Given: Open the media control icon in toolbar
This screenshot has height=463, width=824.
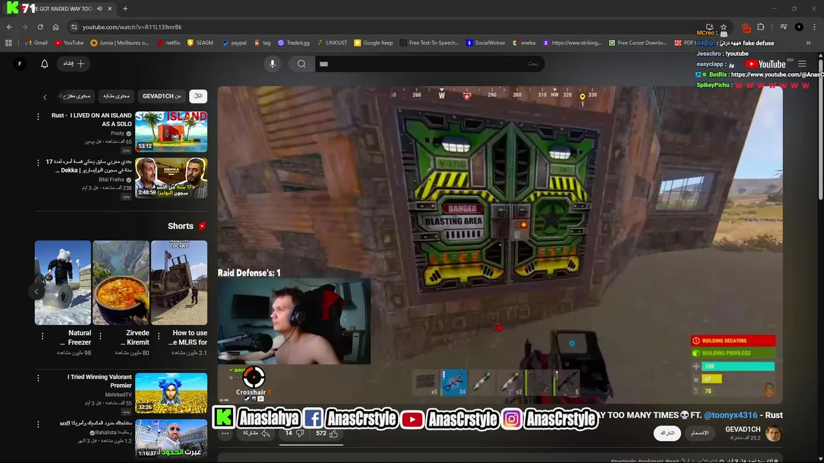Looking at the screenshot, I should (783, 27).
